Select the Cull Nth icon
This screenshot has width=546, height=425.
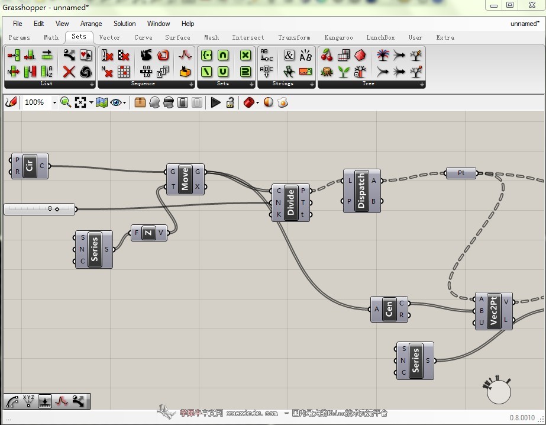click(x=106, y=72)
